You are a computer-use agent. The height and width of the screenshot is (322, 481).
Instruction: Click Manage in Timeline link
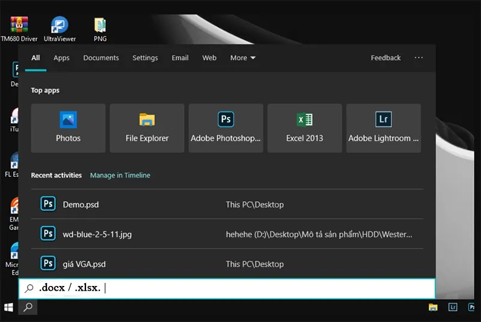120,175
